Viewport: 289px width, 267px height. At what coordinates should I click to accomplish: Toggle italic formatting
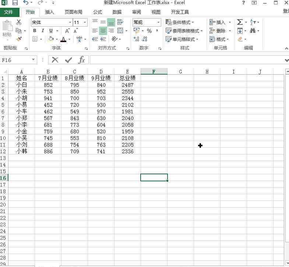43,31
